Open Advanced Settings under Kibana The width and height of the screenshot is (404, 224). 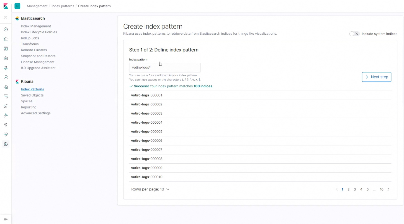tap(36, 113)
